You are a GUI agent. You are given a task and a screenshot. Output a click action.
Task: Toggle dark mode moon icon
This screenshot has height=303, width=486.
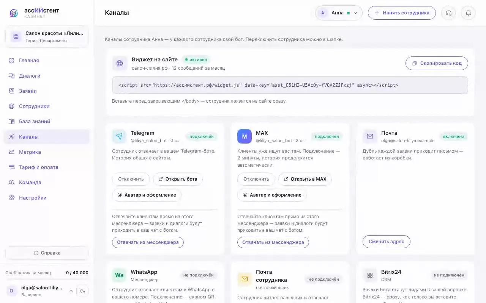82,291
